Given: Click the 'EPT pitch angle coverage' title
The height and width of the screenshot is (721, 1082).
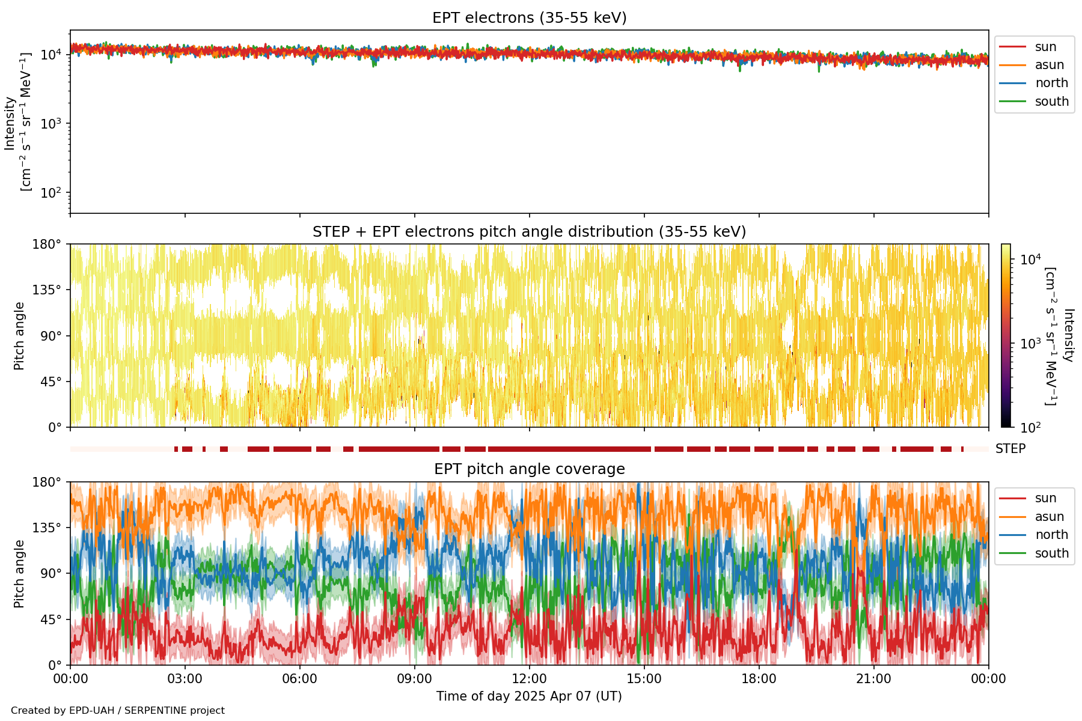Looking at the screenshot, I should click(x=529, y=469).
